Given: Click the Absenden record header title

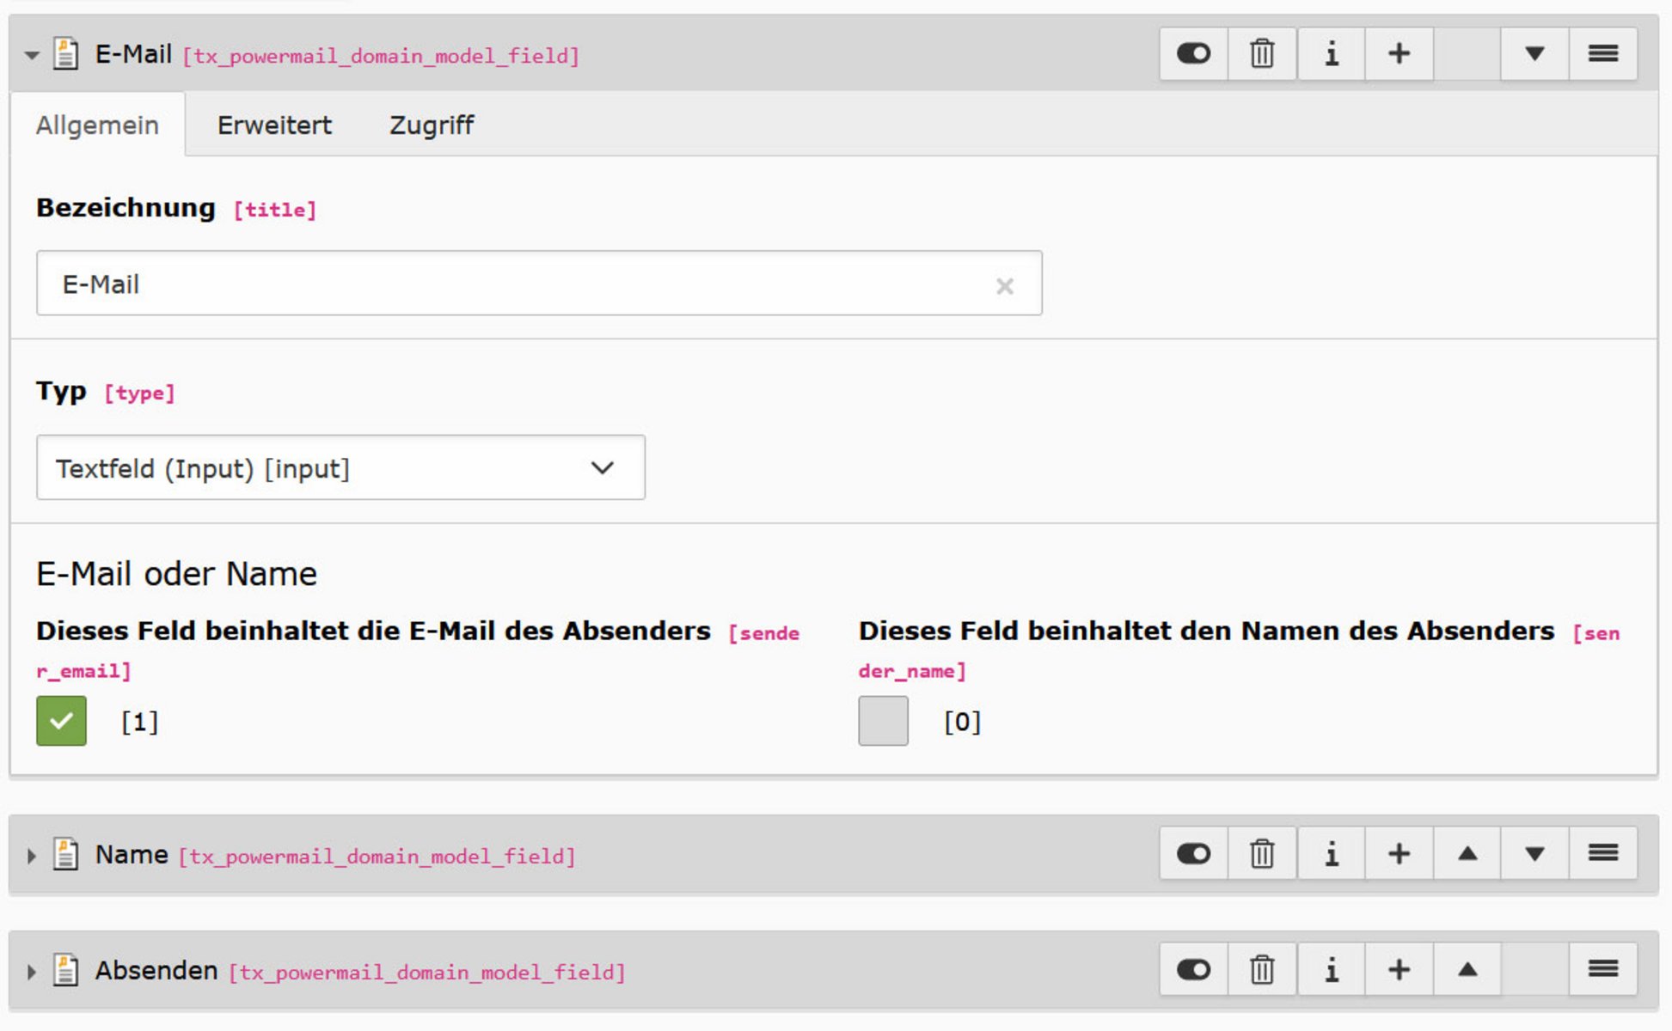Looking at the screenshot, I should 156,970.
